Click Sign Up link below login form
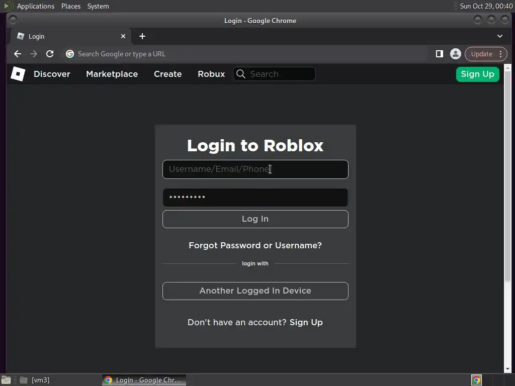This screenshot has width=515, height=386. point(306,322)
